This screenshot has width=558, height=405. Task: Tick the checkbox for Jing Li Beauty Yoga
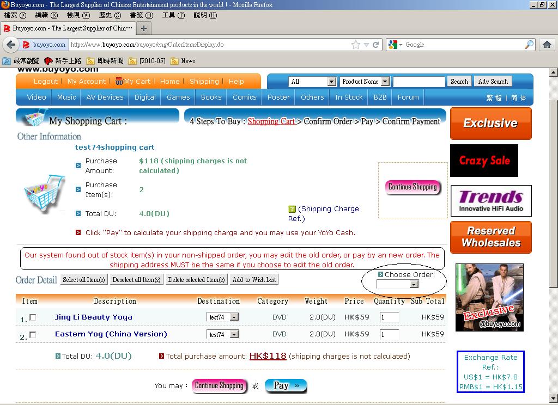pos(33,317)
